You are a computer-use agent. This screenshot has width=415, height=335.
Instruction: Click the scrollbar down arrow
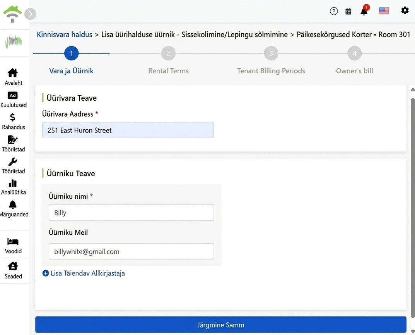click(x=413, y=331)
